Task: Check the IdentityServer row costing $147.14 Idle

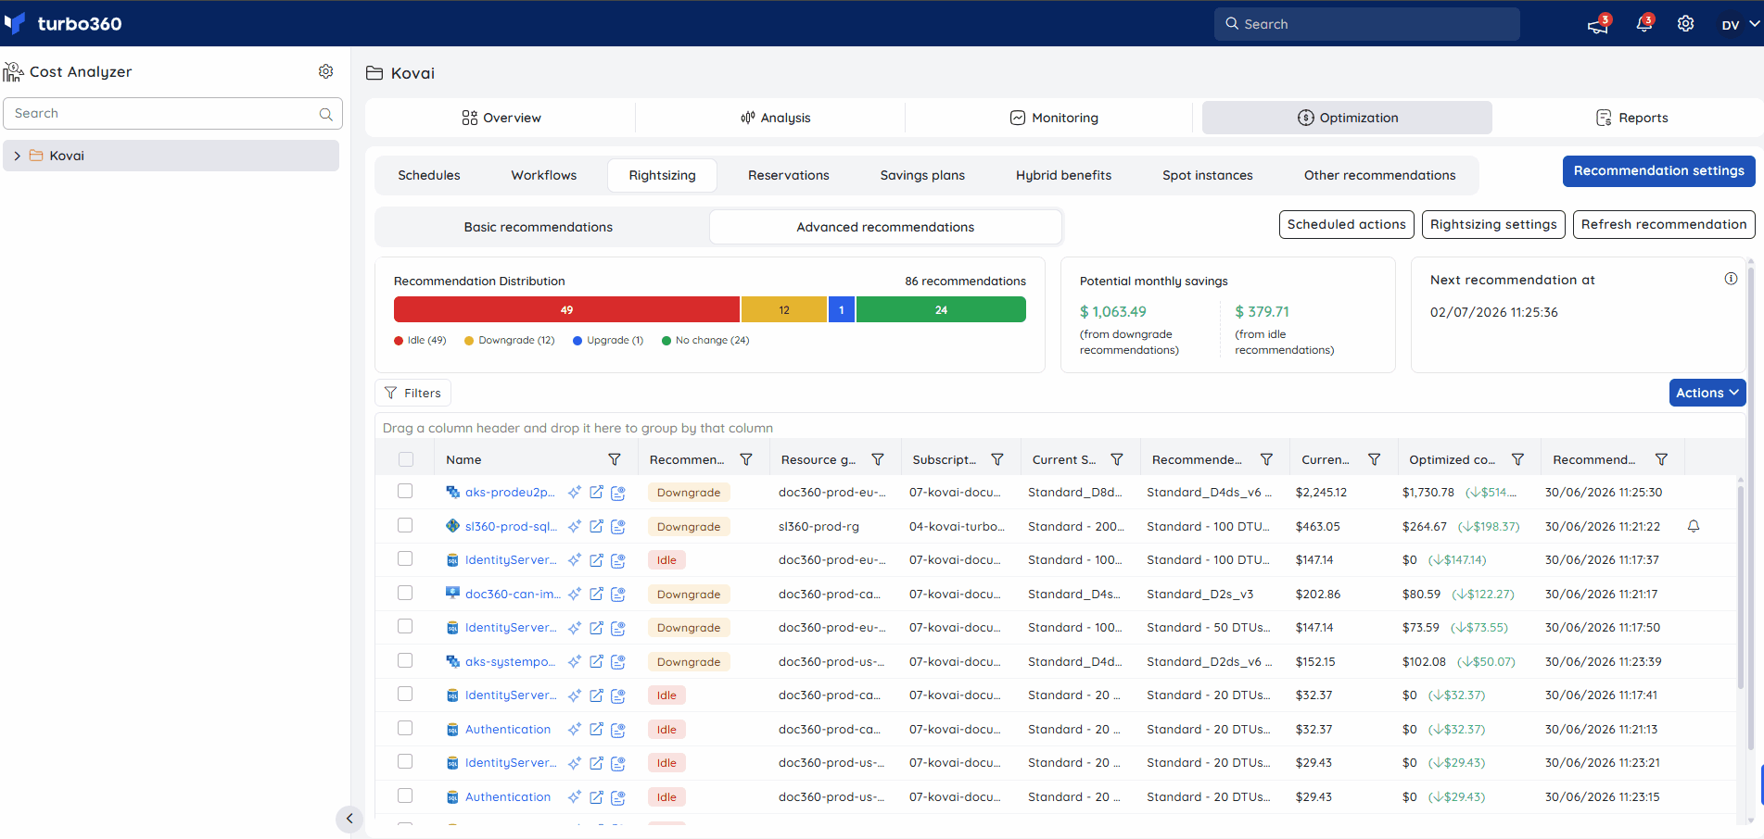Action: (x=405, y=558)
